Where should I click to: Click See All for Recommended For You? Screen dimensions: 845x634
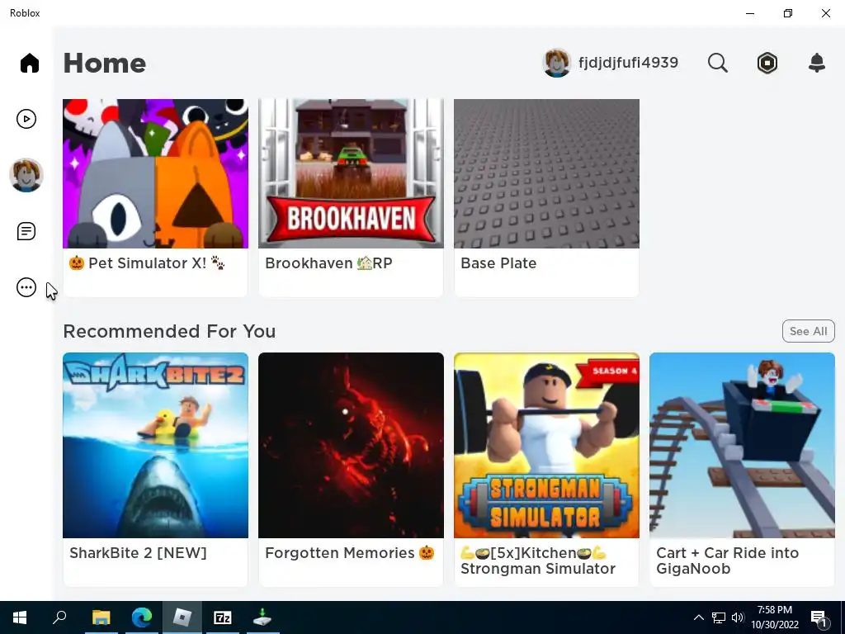click(809, 331)
